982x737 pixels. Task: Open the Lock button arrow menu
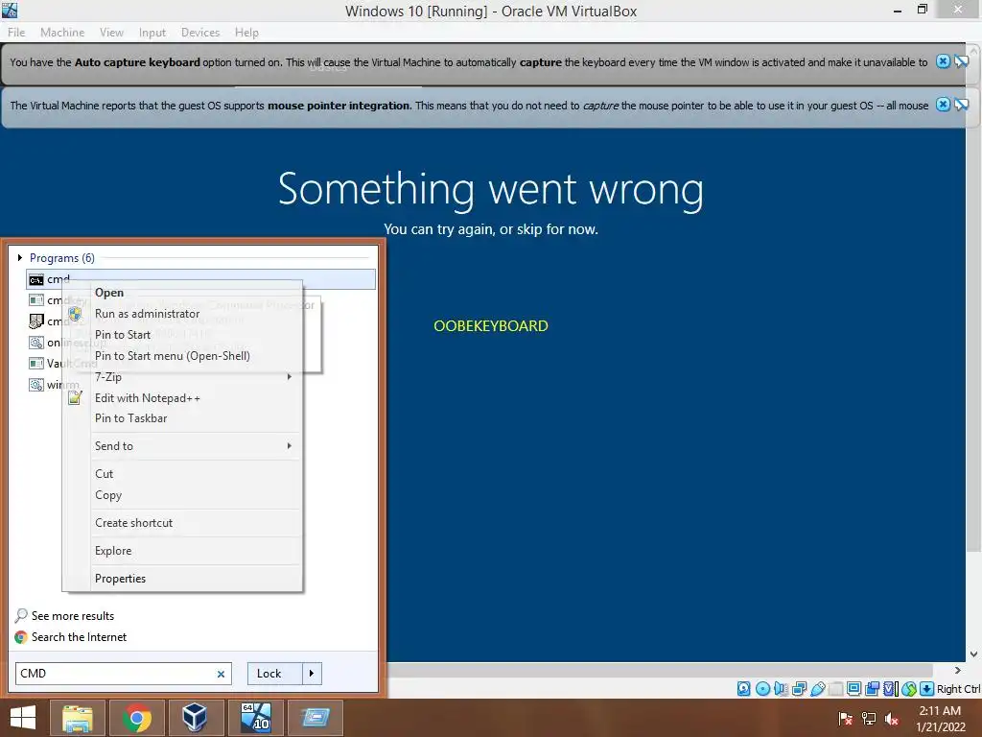pyautogui.click(x=312, y=673)
